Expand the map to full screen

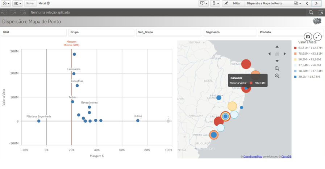point(317,37)
